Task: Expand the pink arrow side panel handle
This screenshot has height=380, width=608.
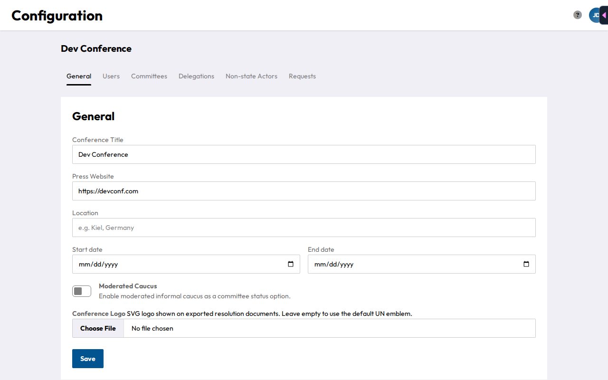Action: pos(604,15)
